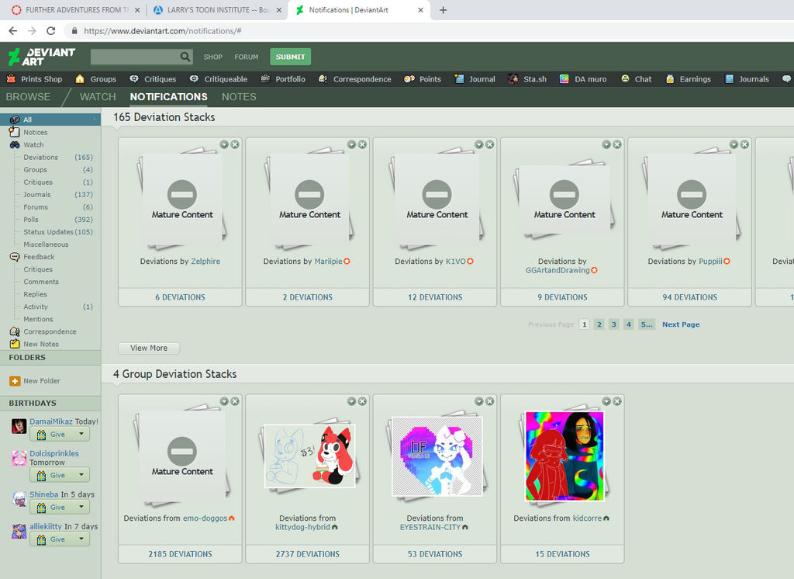
Task: Click alliekiitty birthday avatar
Action: 19,531
